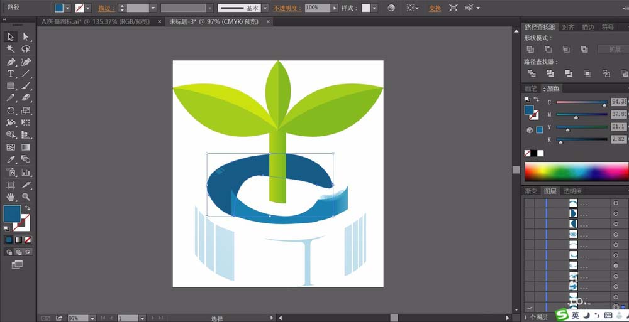629x322 pixels.
Task: Activate the Type tool
Action: (11, 73)
